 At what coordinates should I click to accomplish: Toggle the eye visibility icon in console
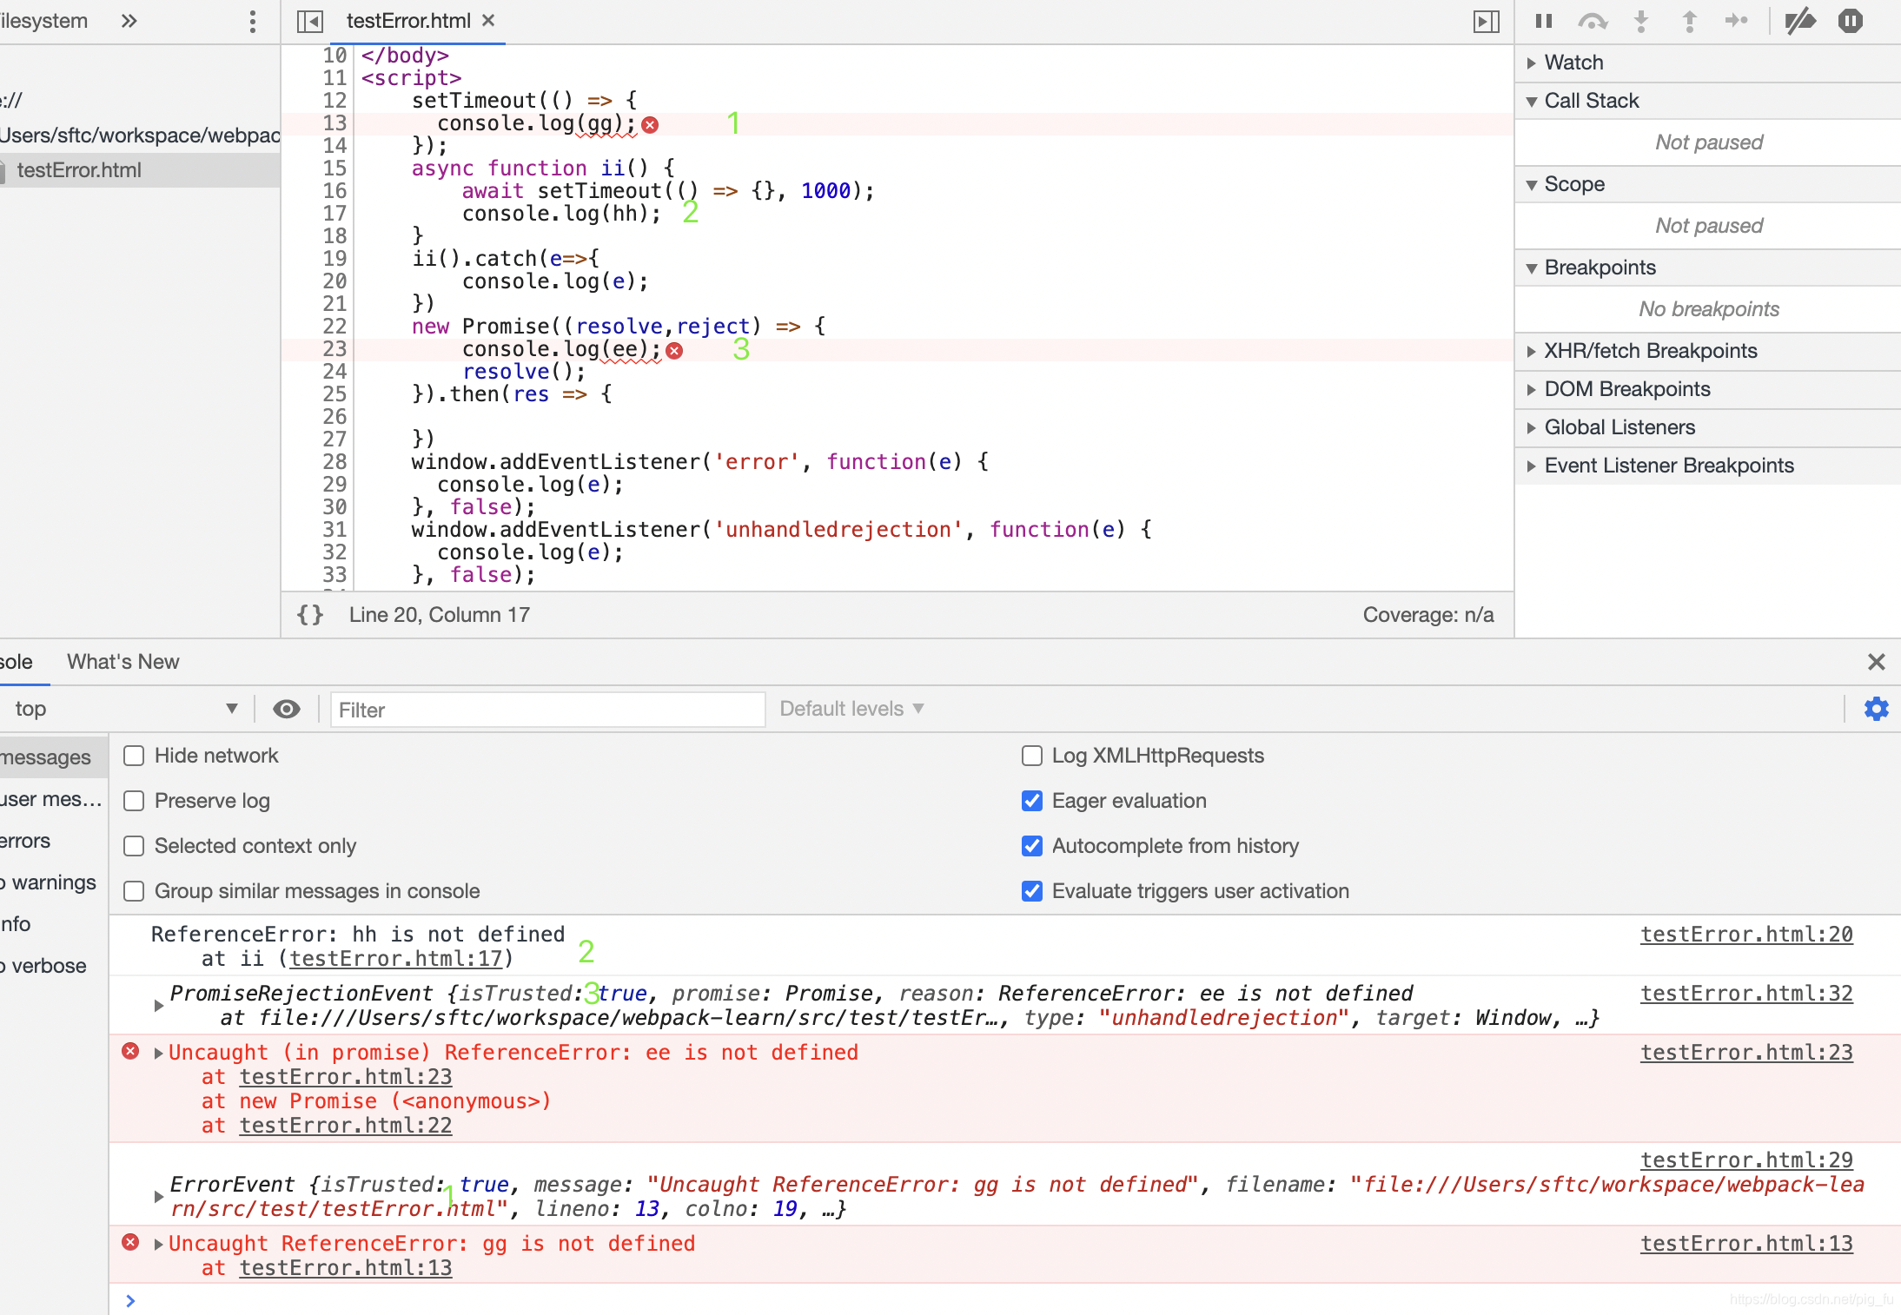point(286,709)
